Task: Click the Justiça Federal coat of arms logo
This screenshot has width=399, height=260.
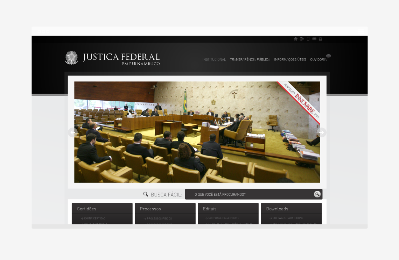Action: [72, 58]
